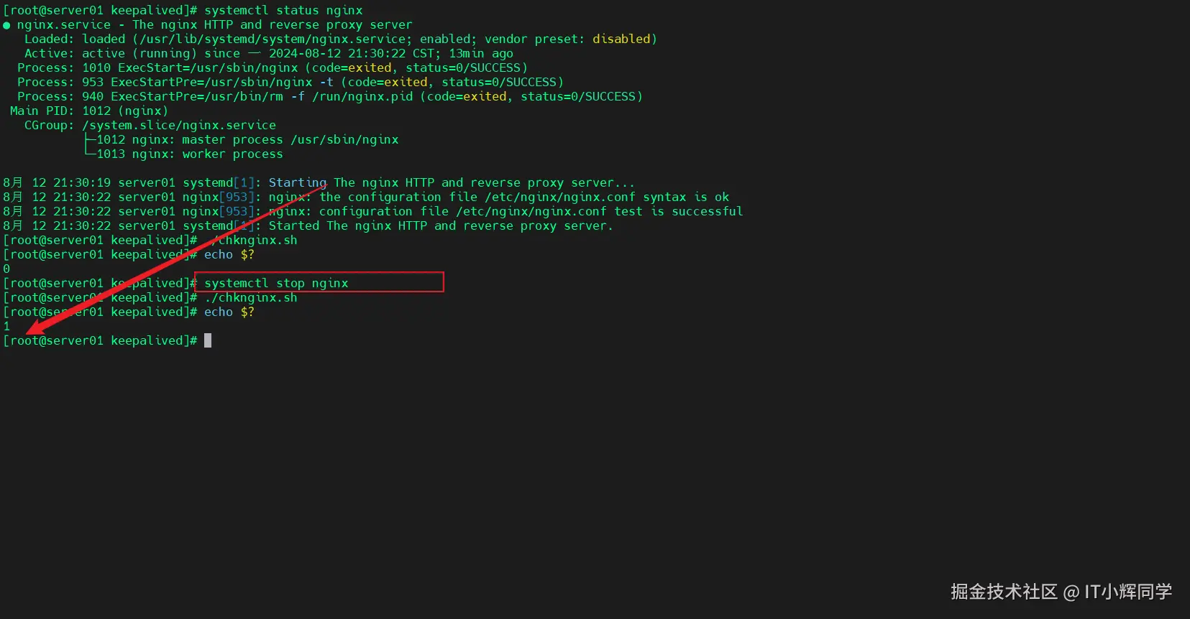The width and height of the screenshot is (1190, 619).
Task: Click the 'Starting The nginx HTTP' log line
Action: click(x=319, y=183)
